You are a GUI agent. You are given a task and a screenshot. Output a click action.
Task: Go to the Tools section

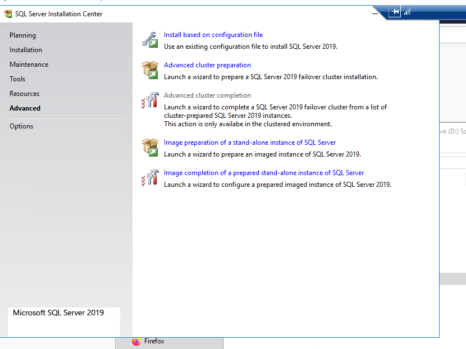pos(17,79)
